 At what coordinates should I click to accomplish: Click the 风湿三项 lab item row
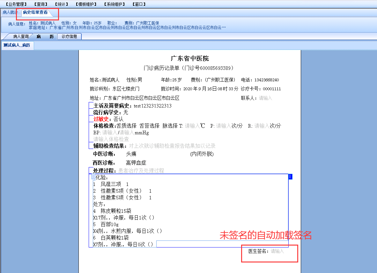pos(111,184)
